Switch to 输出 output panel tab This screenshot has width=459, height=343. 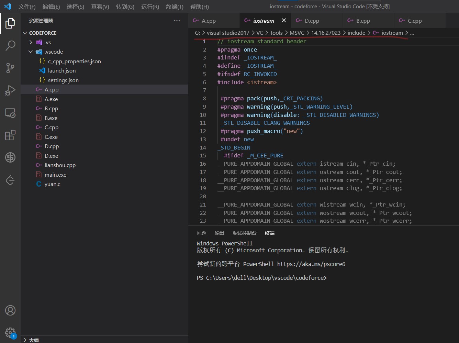pos(219,233)
